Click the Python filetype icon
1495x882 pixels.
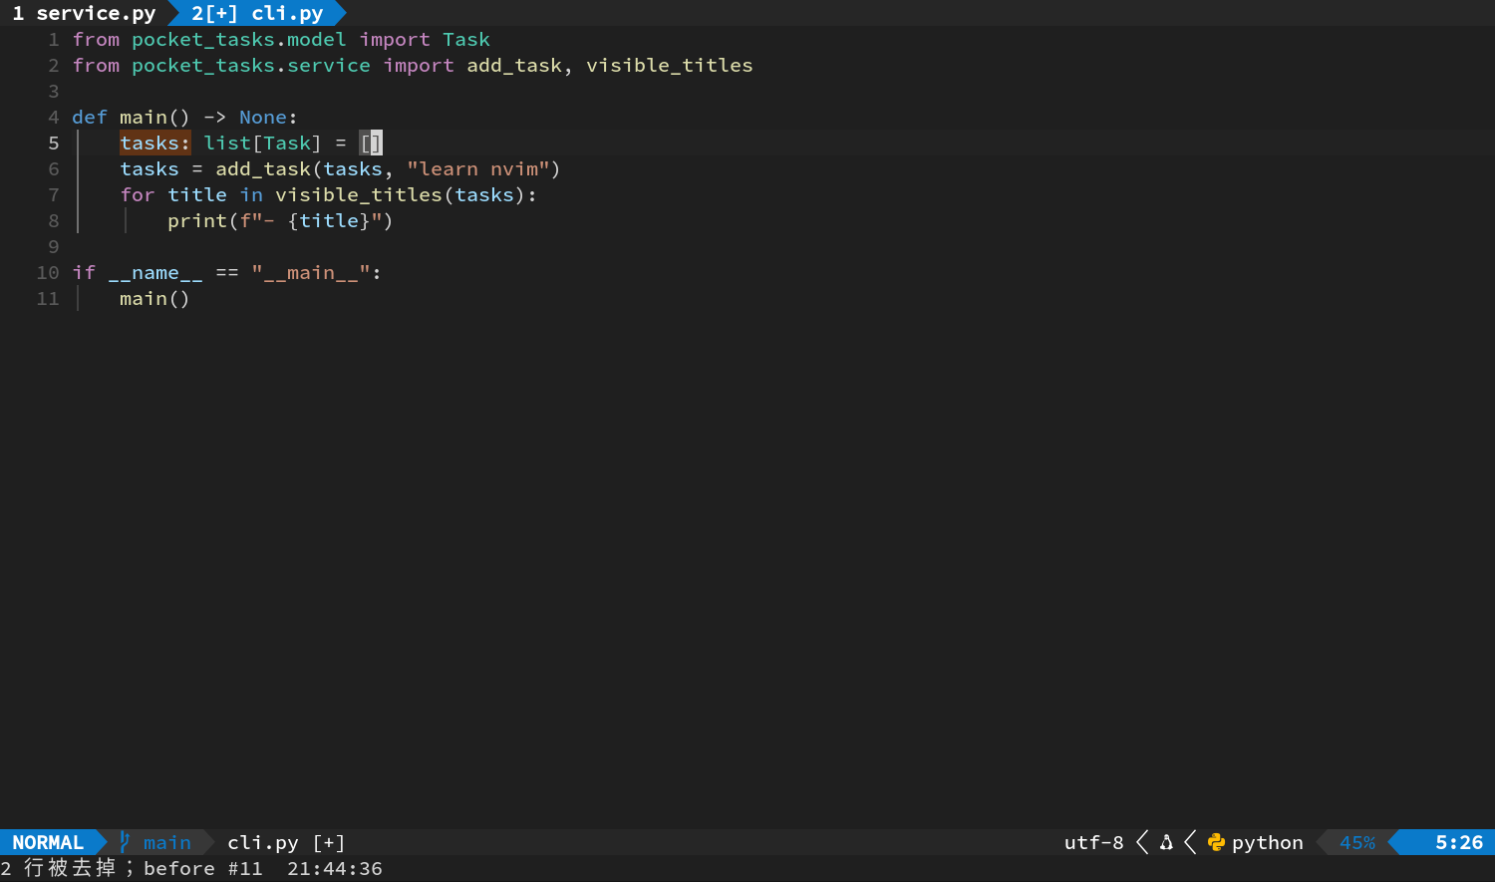click(x=1216, y=842)
